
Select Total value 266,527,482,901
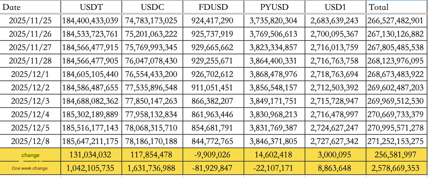(x=397, y=21)
